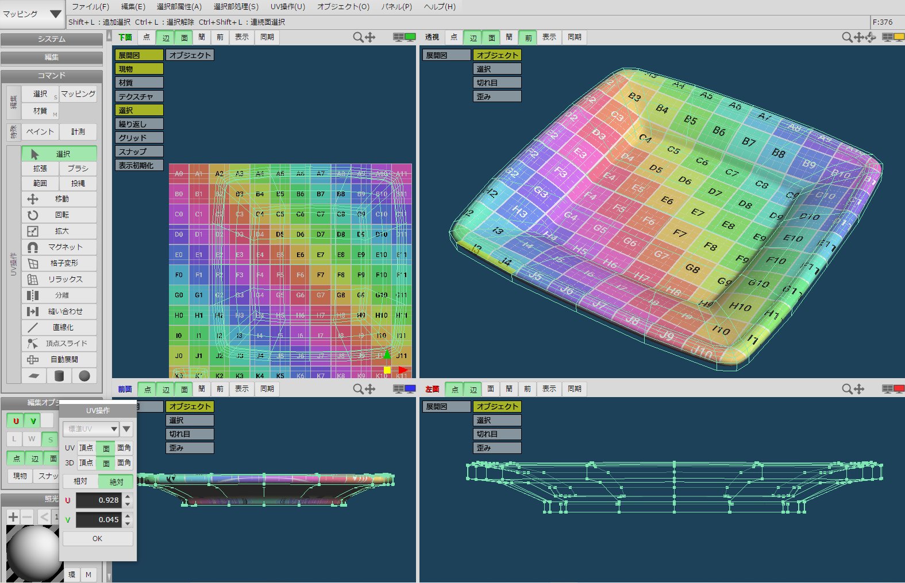The image size is (905, 583).
Task: Collapse the コマンド panel header
Action: click(52, 76)
